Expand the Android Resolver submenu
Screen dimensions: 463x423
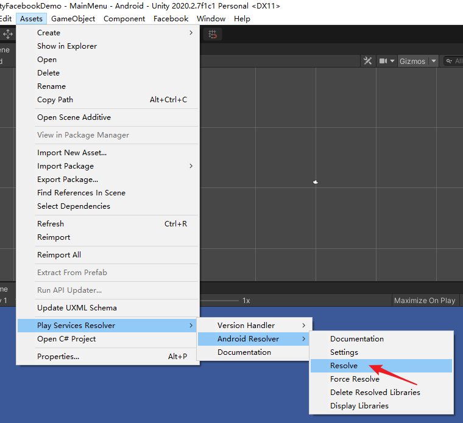[x=254, y=339]
